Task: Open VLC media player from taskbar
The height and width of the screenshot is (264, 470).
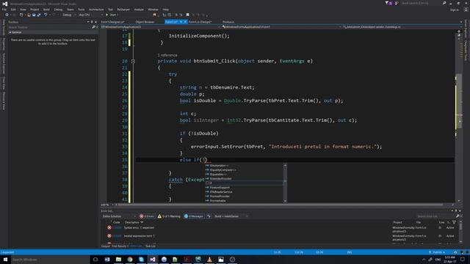Action: click(209, 260)
